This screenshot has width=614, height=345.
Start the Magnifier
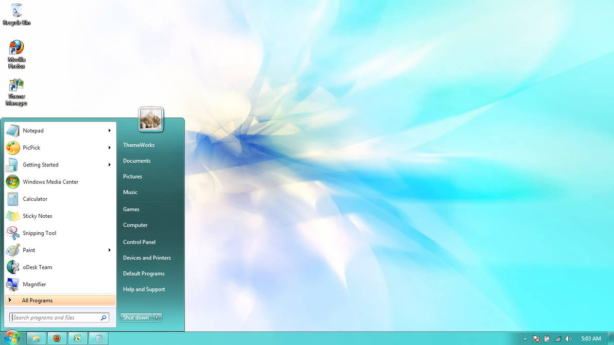(x=35, y=284)
